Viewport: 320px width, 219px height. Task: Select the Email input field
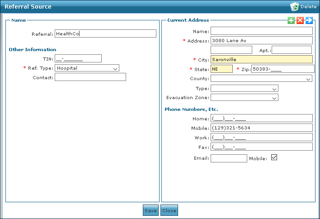[229, 158]
